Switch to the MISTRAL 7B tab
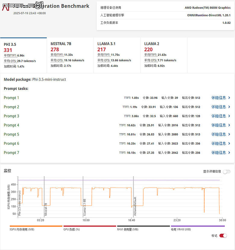Screen dimensions: 235x250 pos(70,55)
